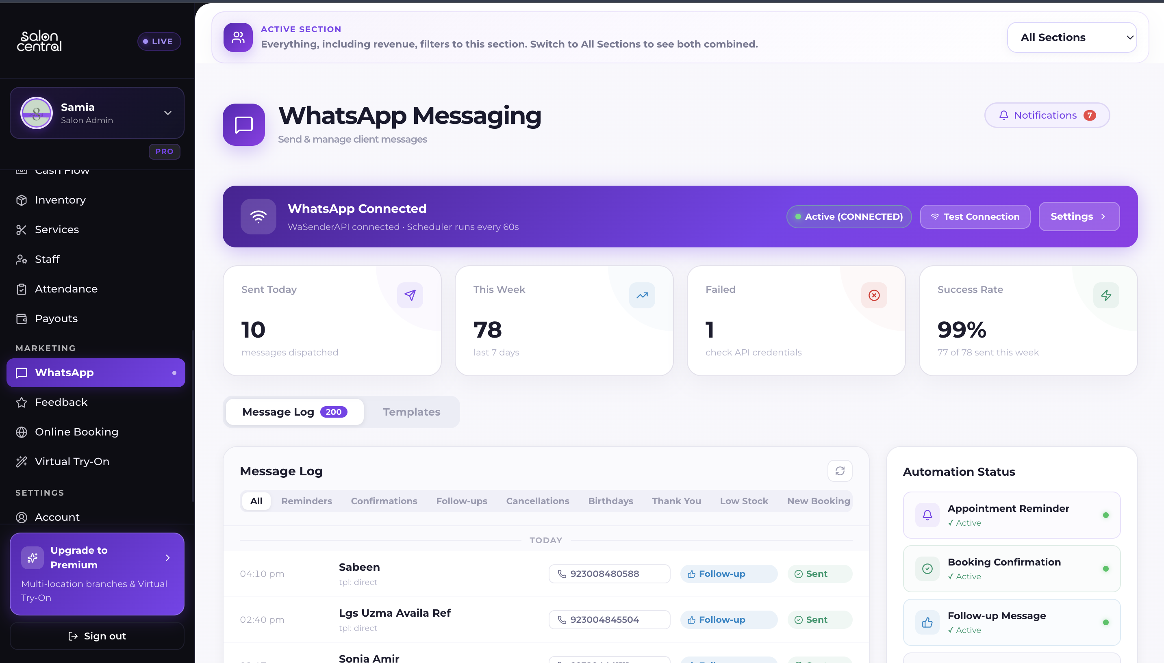The height and width of the screenshot is (663, 1164).
Task: Click the LIVE status badge
Action: (x=159, y=41)
